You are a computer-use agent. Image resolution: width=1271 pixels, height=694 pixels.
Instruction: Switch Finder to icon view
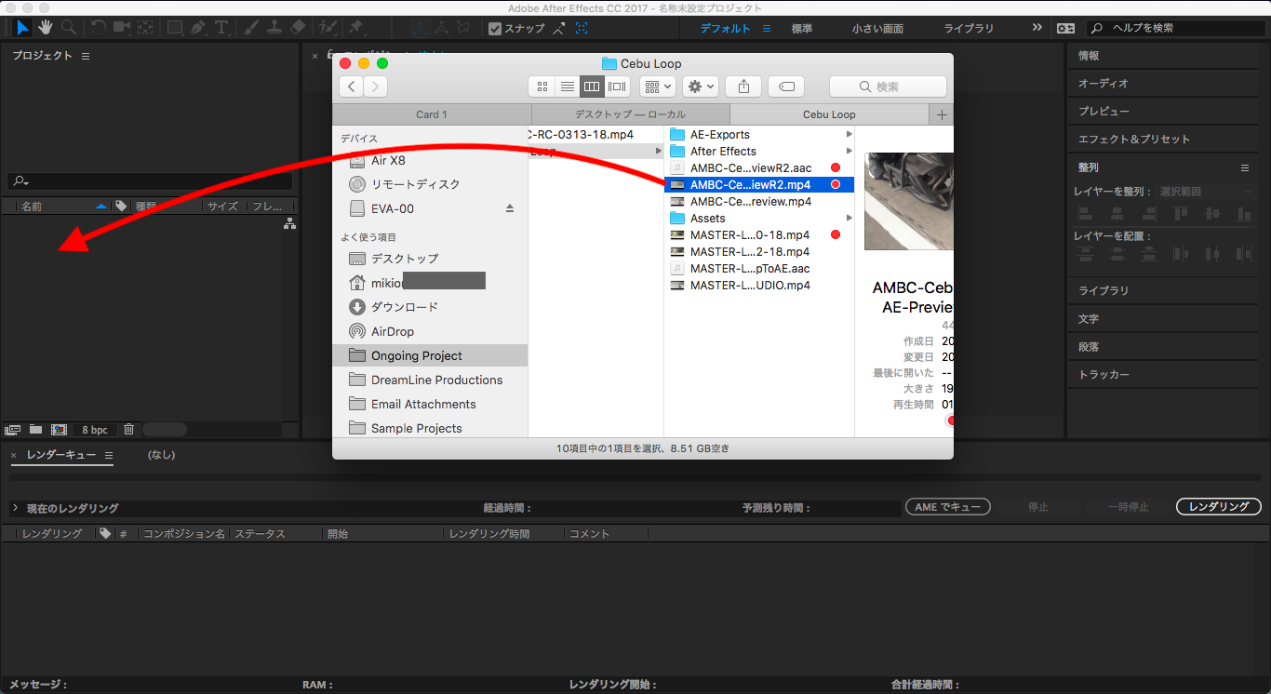[x=542, y=87]
